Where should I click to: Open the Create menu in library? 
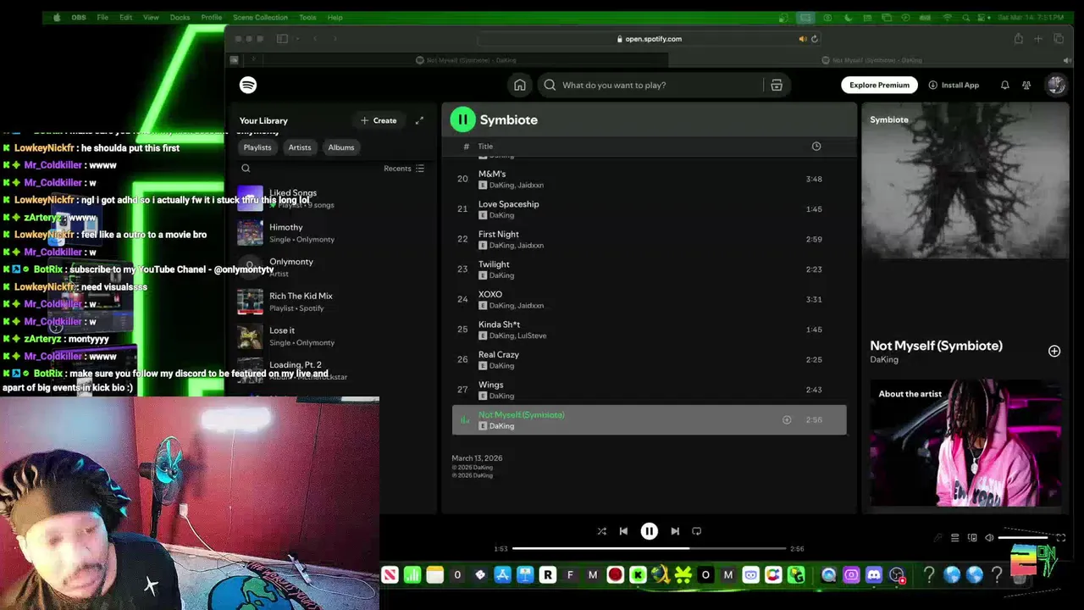click(379, 120)
